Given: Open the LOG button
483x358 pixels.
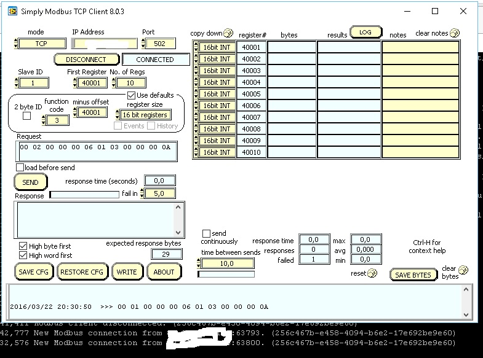Looking at the screenshot, I should [x=365, y=32].
